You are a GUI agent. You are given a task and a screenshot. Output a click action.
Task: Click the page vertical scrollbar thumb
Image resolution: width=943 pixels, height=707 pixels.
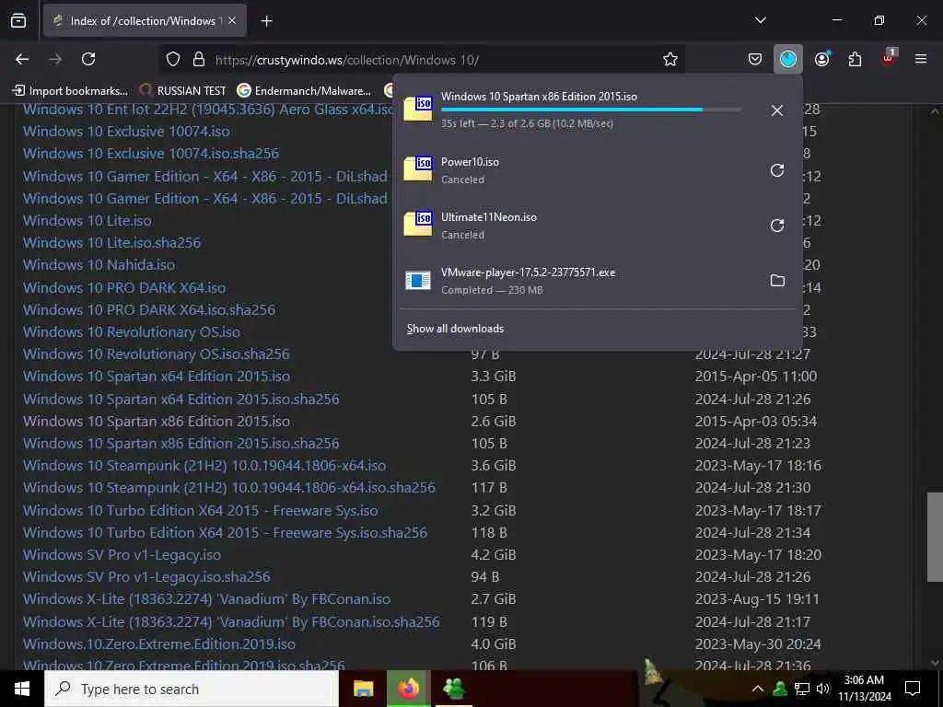pos(934,538)
